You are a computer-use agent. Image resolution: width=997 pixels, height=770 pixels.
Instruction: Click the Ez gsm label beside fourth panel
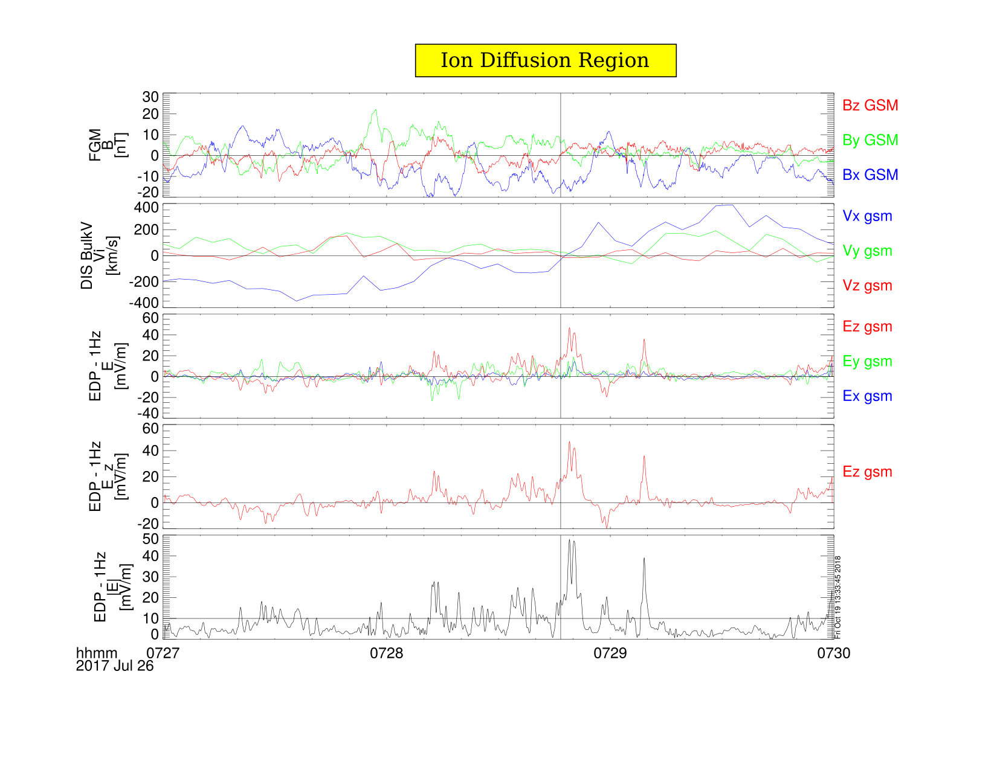point(867,472)
